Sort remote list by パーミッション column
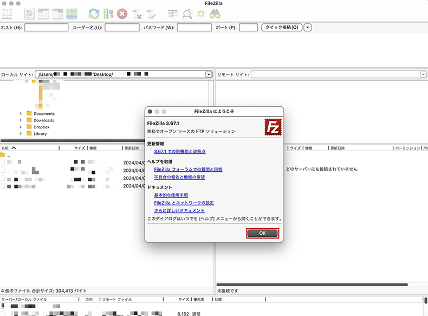Image resolution: width=428 pixels, height=316 pixels. point(407,148)
